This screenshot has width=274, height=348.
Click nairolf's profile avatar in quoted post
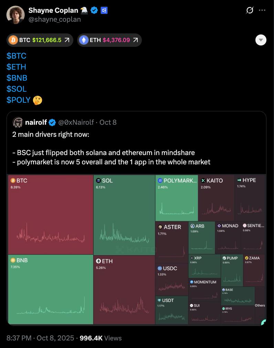click(18, 122)
